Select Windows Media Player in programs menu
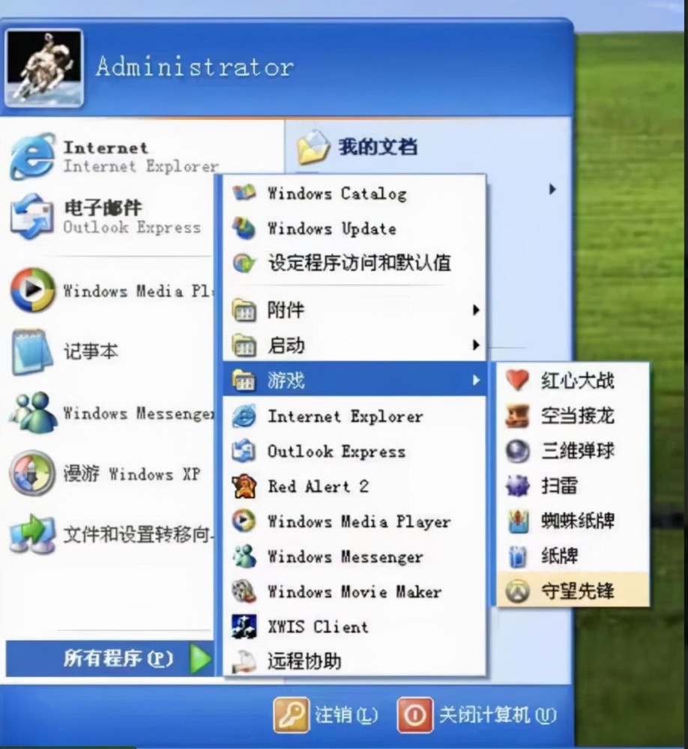Image resolution: width=688 pixels, height=749 pixels. point(354,521)
